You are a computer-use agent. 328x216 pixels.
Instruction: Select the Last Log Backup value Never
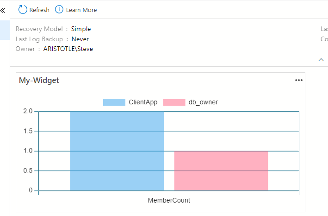click(80, 39)
